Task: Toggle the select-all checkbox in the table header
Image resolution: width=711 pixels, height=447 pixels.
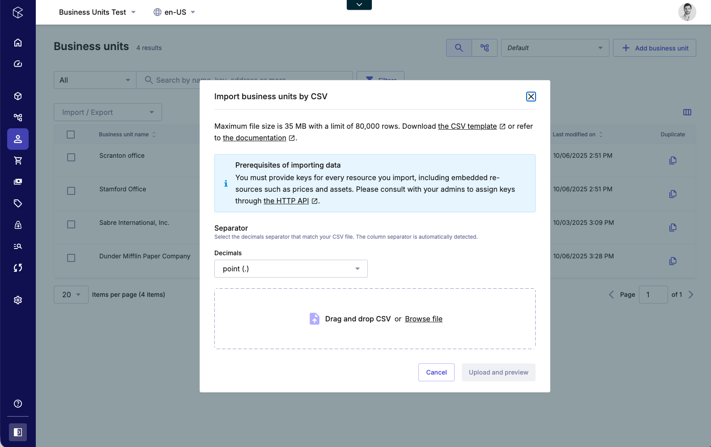Action: click(71, 135)
